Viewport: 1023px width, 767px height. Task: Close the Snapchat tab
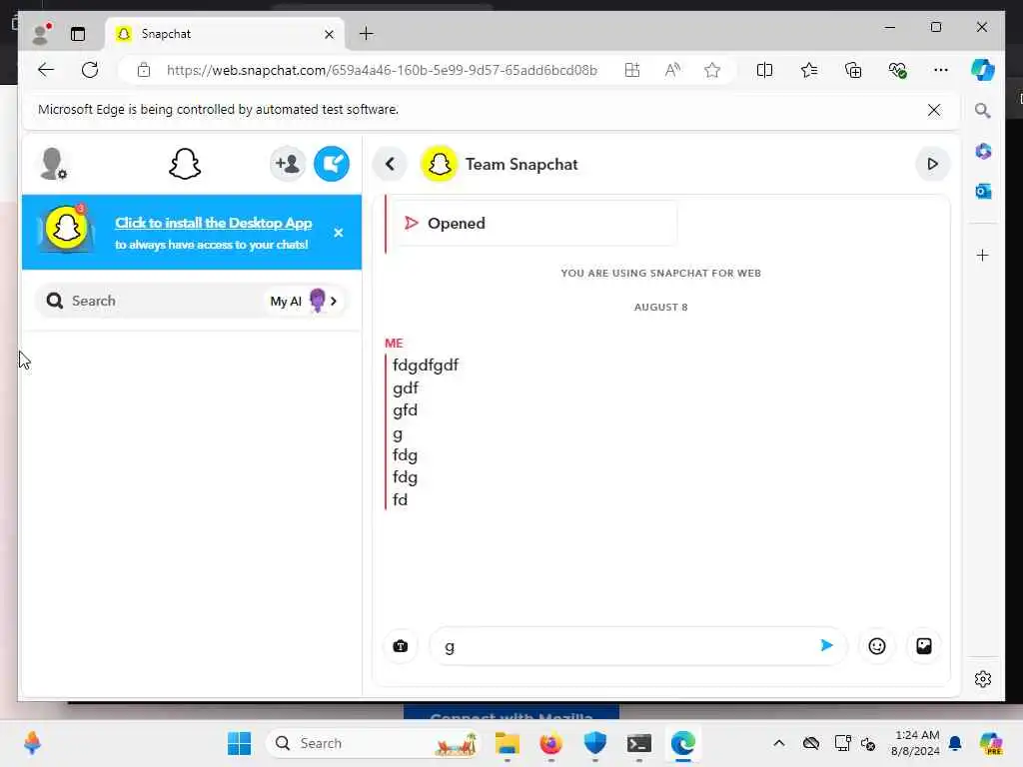click(329, 34)
